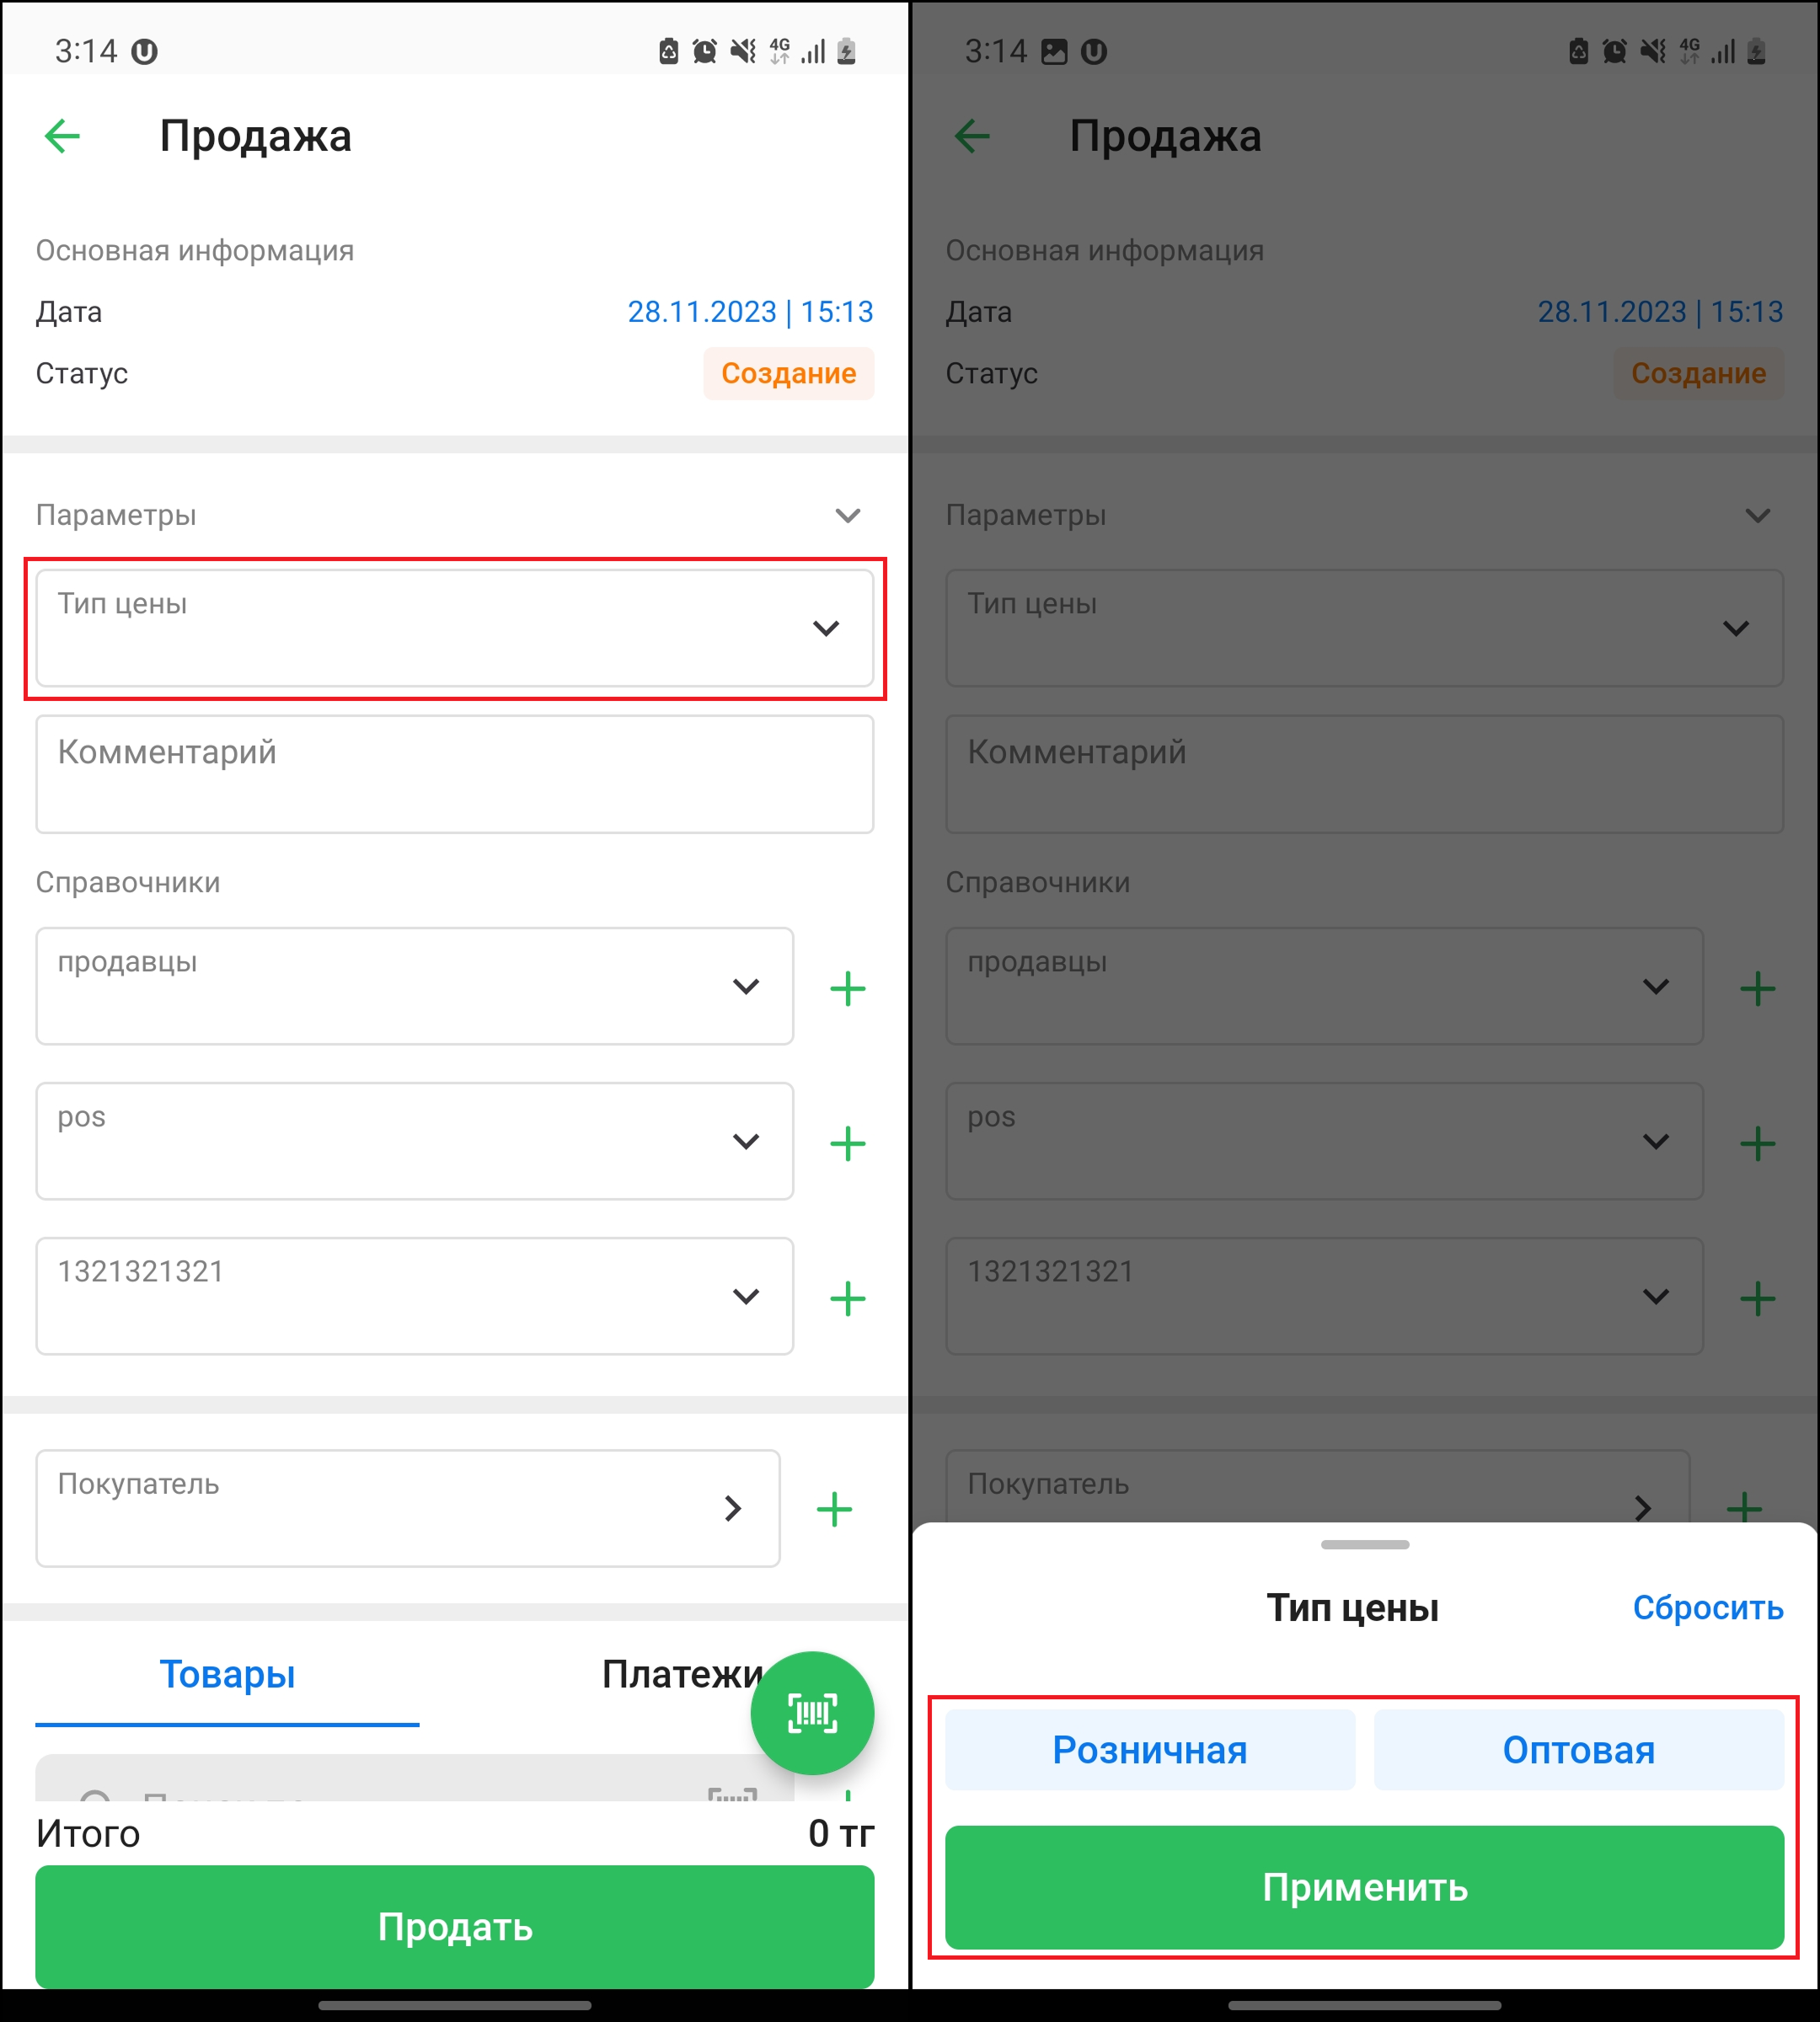
Task: Add new entry with plus next to продавцы
Action: [847, 988]
